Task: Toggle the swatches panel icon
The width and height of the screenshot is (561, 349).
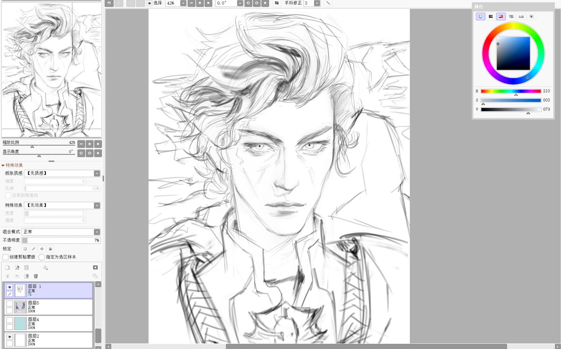Action: 521,16
